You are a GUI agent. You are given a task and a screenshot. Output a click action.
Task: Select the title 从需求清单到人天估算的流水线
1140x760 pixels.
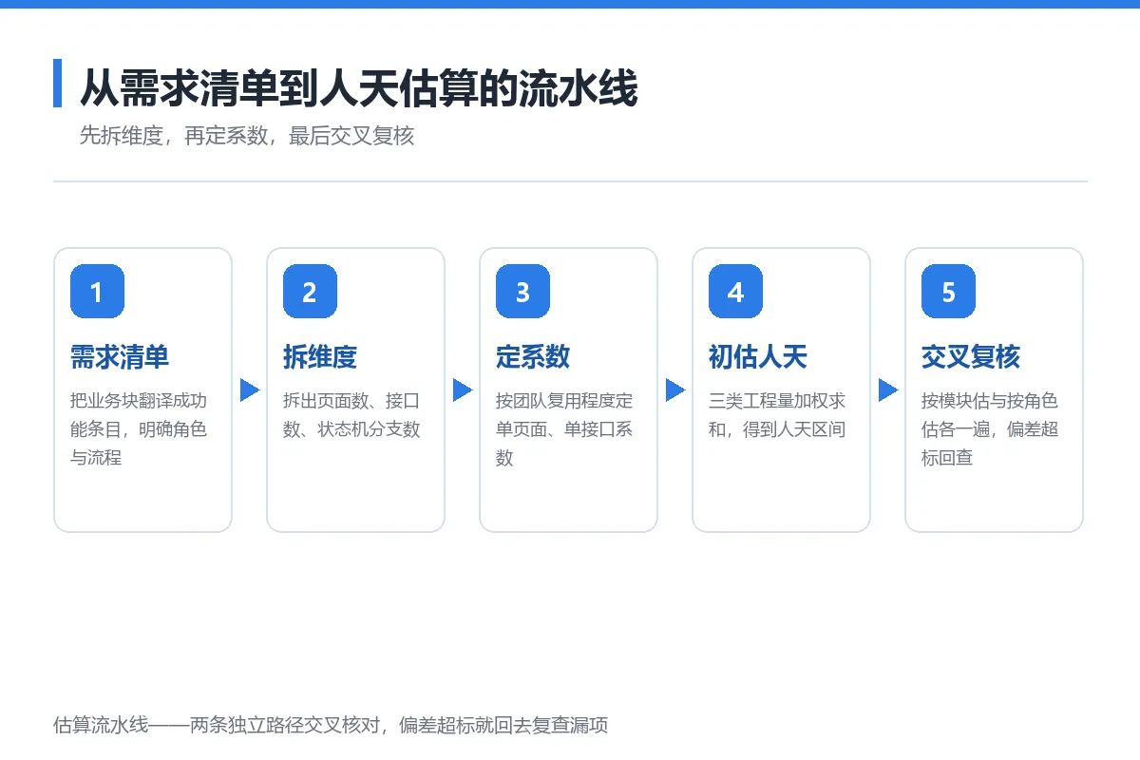tap(358, 88)
